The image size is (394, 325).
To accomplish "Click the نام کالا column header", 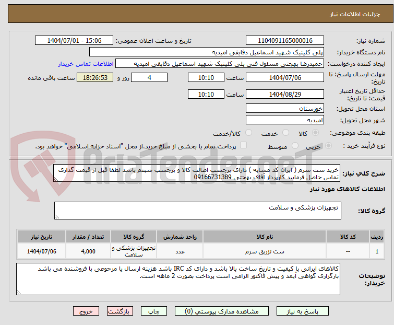I will pyautogui.click(x=265, y=237).
